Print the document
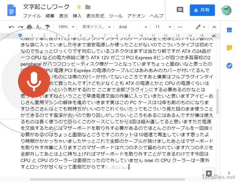This screenshot has height=182, width=238. point(30,27)
